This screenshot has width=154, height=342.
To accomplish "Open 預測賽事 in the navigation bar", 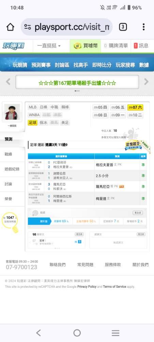I will (41, 65).
